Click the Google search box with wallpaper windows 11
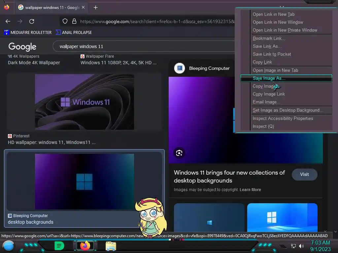The image size is (338, 253). (x=144, y=46)
